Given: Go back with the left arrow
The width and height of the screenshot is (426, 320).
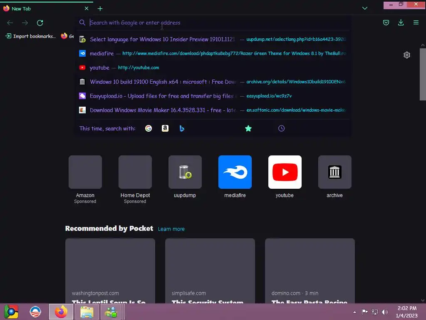Looking at the screenshot, I should 10,23.
